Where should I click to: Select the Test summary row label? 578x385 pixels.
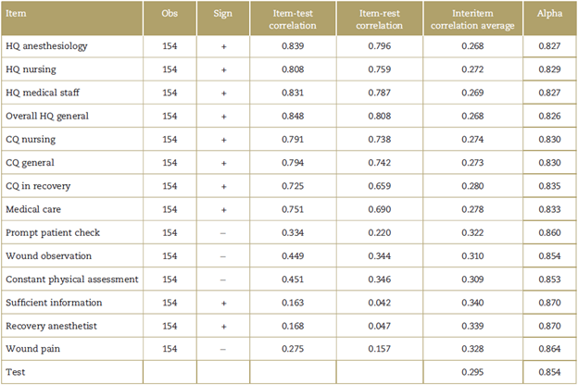click(16, 372)
